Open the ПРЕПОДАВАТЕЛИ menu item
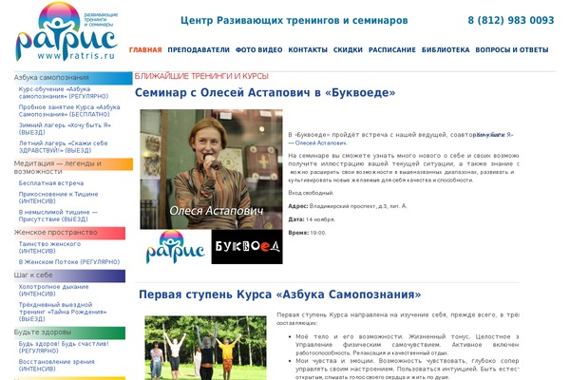The width and height of the screenshot is (570, 380). (199, 49)
